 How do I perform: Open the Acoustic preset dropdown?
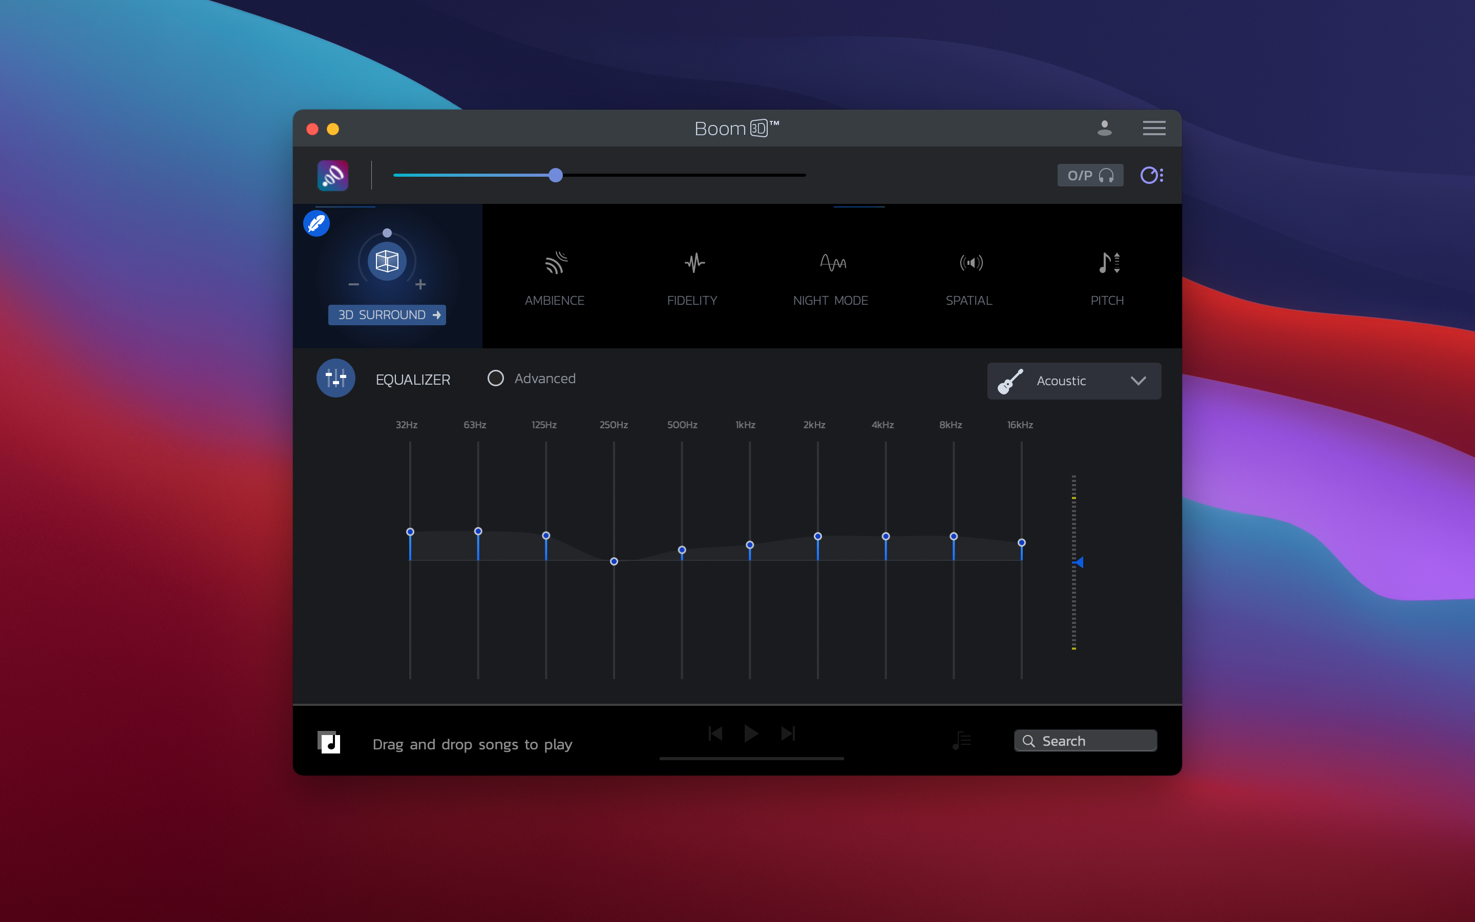tap(1074, 381)
